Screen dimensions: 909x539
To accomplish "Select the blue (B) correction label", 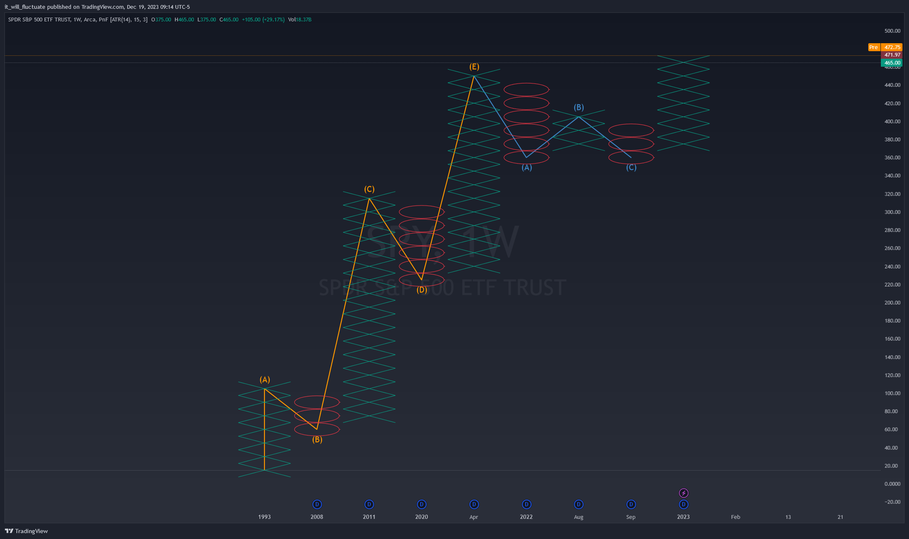I will [x=579, y=107].
